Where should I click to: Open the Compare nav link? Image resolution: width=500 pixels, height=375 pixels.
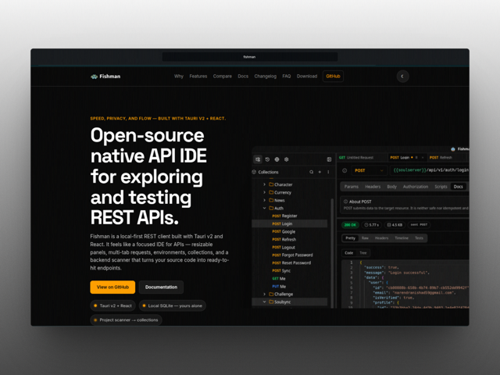coord(222,77)
